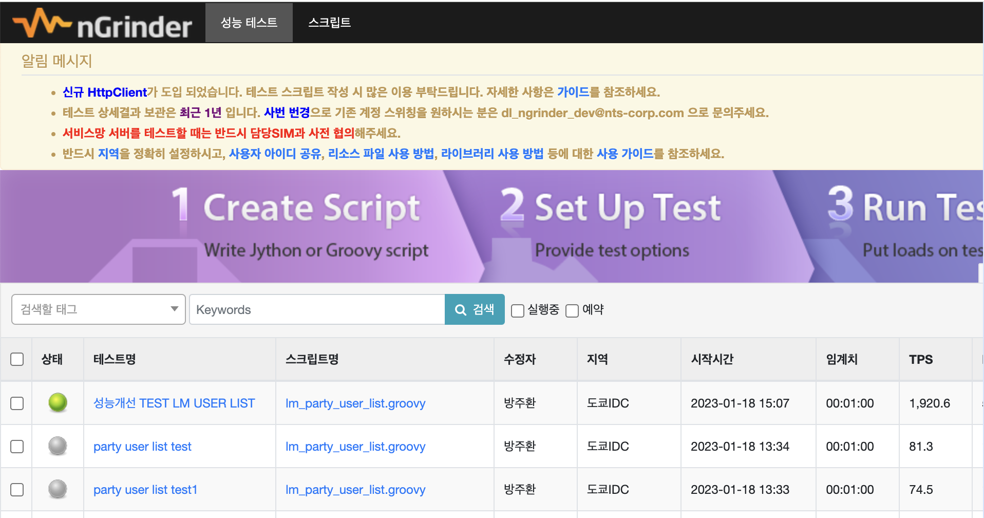Select checkbox for 성능개선 TEST LM USER LIST row
Image resolution: width=984 pixels, height=518 pixels.
[17, 403]
